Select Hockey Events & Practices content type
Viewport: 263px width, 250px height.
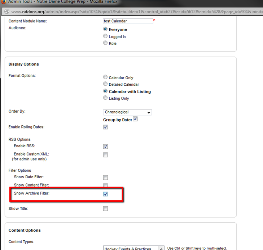pos(128,249)
